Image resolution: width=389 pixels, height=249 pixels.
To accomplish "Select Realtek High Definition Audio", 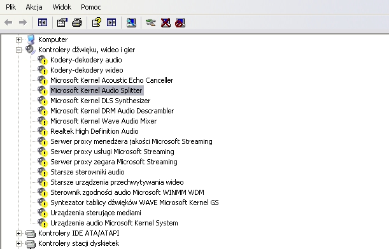I will coord(94,131).
